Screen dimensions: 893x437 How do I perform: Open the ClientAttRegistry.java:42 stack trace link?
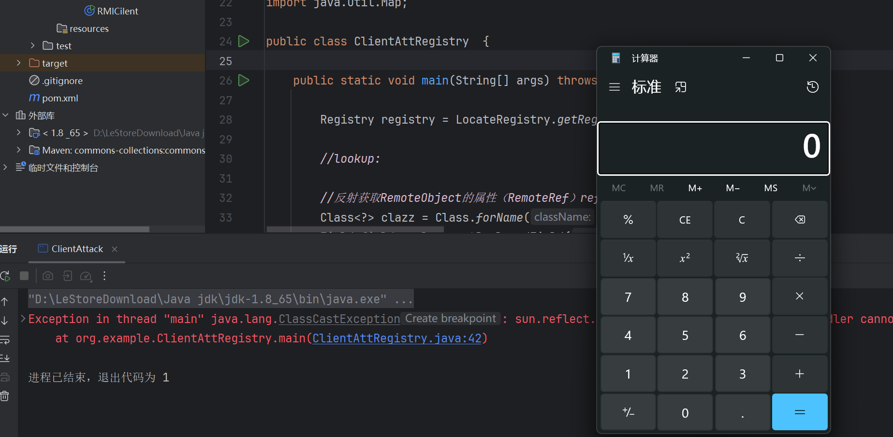(x=396, y=338)
